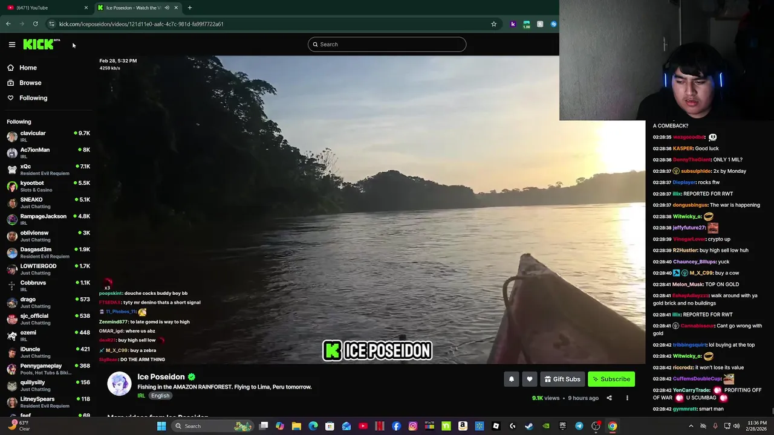Open iDuncle's channel in Following list
Viewport: 774px width, 435px height.
point(48,352)
